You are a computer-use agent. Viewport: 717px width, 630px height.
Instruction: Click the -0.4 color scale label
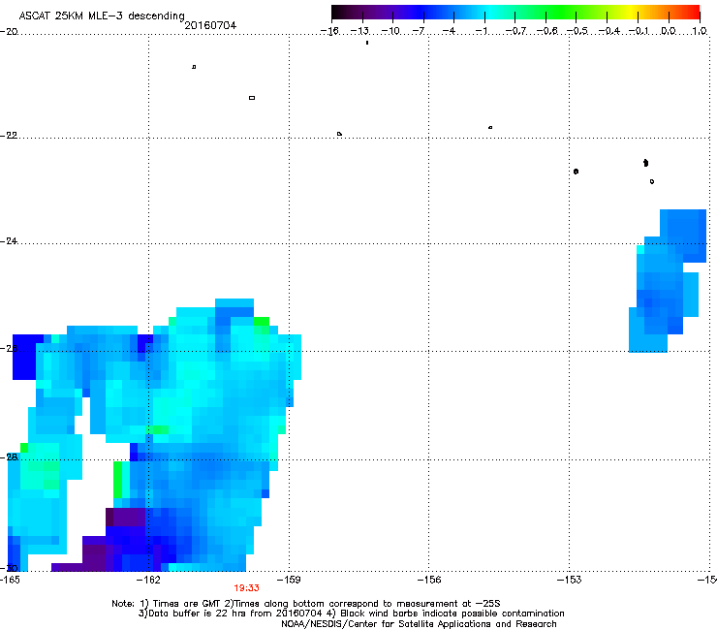tap(609, 31)
